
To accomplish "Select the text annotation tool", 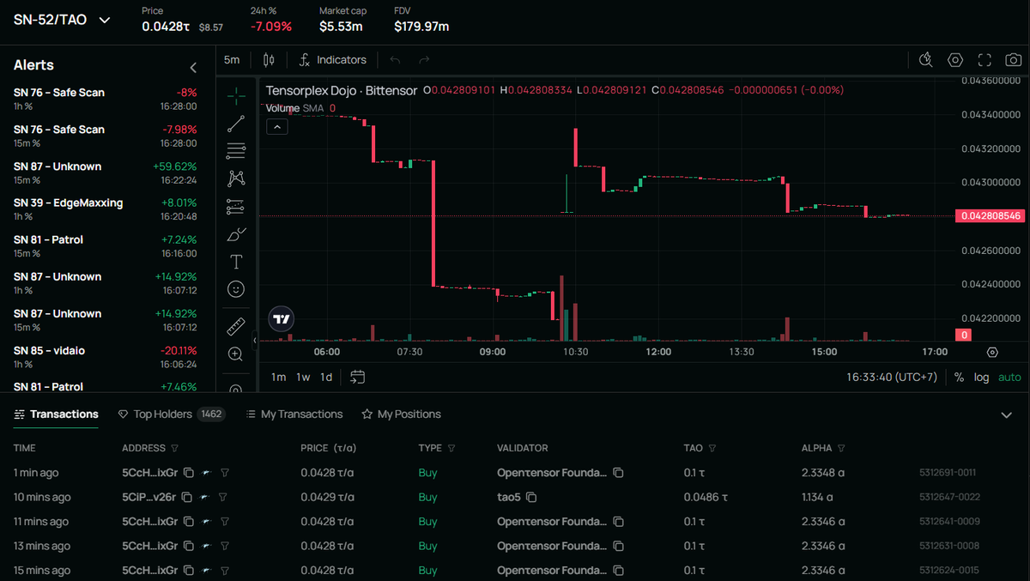I will click(x=236, y=262).
